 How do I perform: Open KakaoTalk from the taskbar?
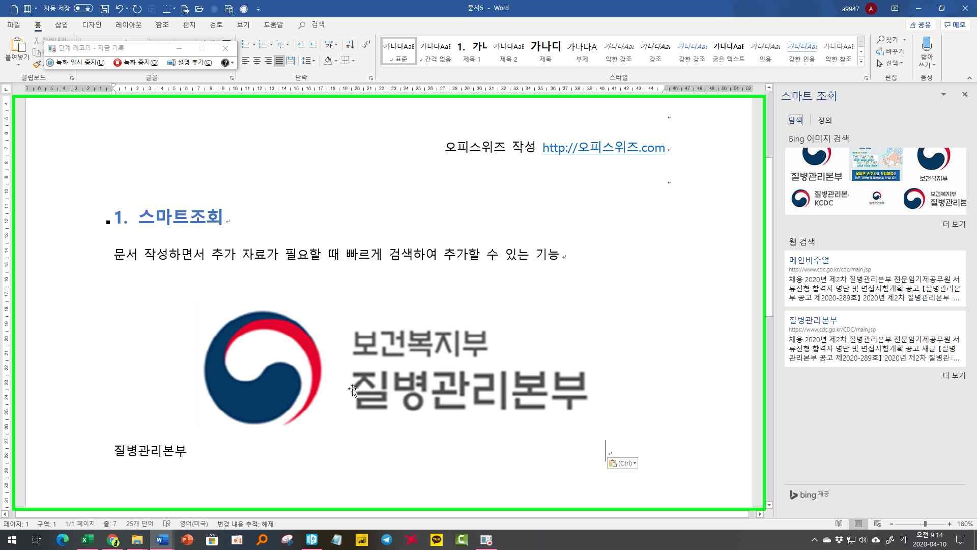[x=437, y=540]
